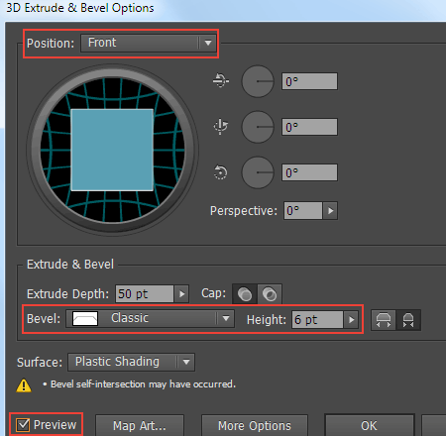The height and width of the screenshot is (436, 446).
Task: Click the More Options button
Action: tap(255, 426)
